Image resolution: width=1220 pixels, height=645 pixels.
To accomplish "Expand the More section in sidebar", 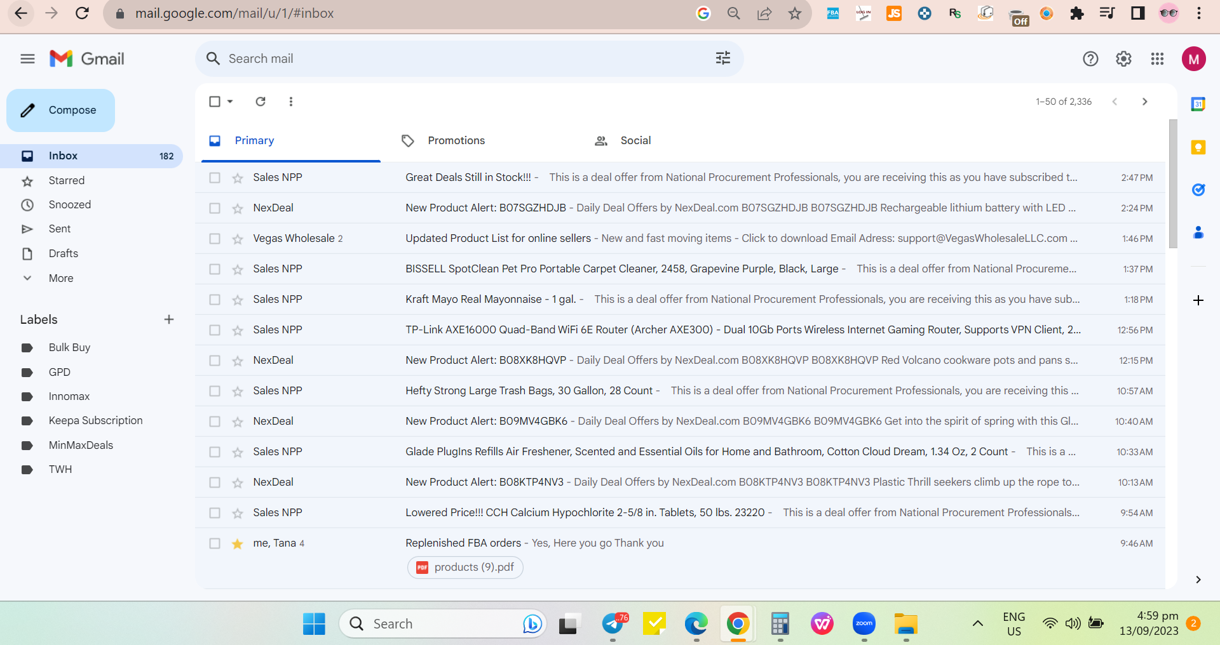I will coord(61,278).
